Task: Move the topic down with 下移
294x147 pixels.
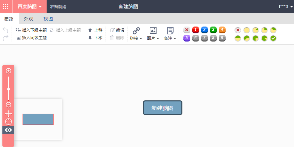Action: [95, 38]
